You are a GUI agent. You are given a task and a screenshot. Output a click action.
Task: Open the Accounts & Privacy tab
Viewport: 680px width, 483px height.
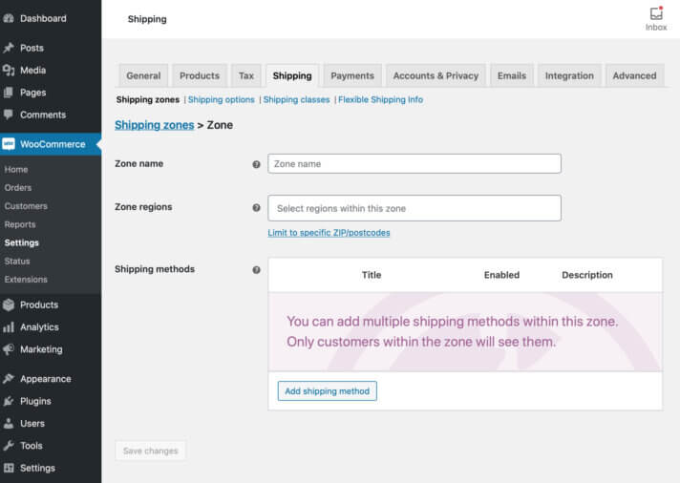click(436, 75)
